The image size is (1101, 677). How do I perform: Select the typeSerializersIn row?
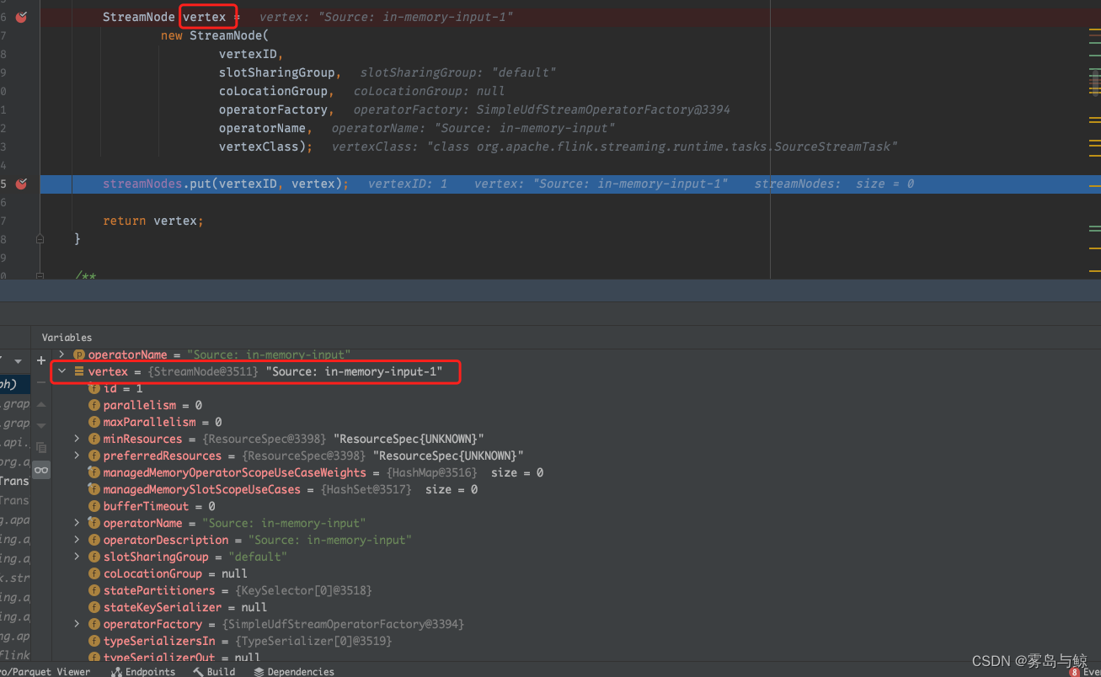point(240,641)
